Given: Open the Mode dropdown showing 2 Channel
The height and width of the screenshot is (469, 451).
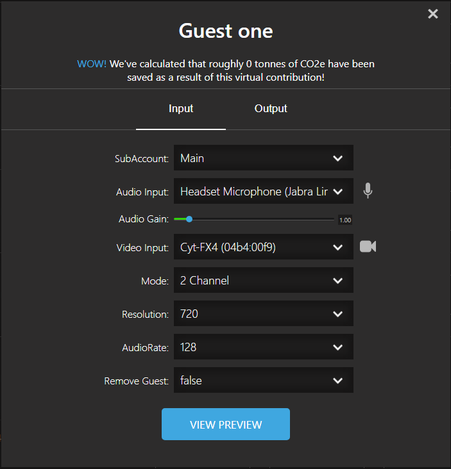Looking at the screenshot, I should point(264,280).
